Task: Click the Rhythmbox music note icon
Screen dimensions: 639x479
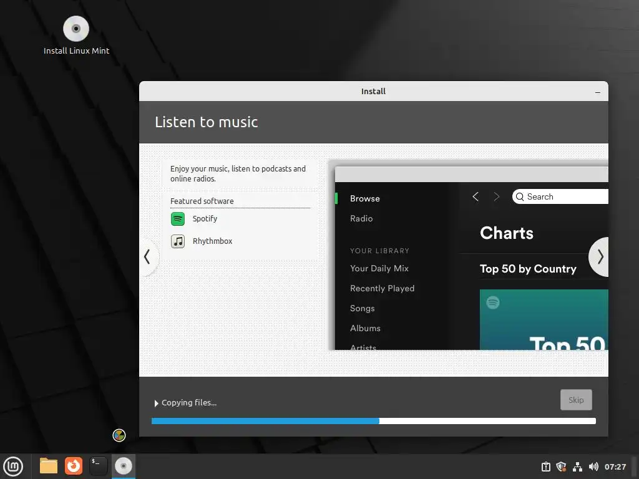Action: pos(178,241)
